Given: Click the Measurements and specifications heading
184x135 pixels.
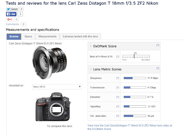Looking at the screenshot, I should click(x=32, y=30).
